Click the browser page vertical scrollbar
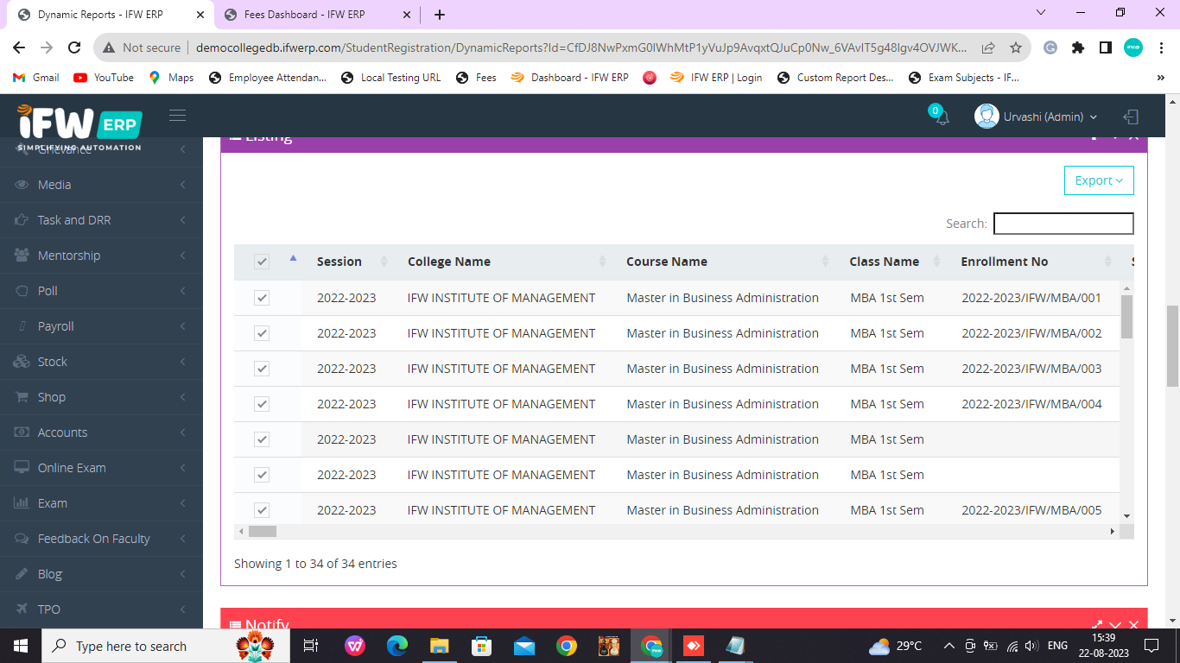The image size is (1180, 663). [x=1172, y=346]
